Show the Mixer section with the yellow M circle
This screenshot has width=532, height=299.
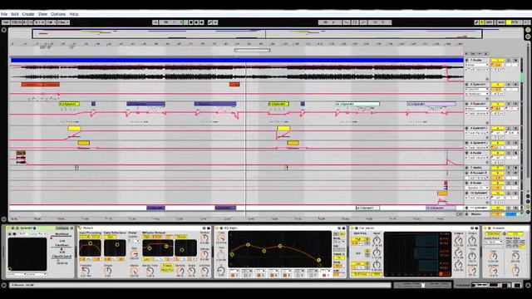(x=528, y=207)
